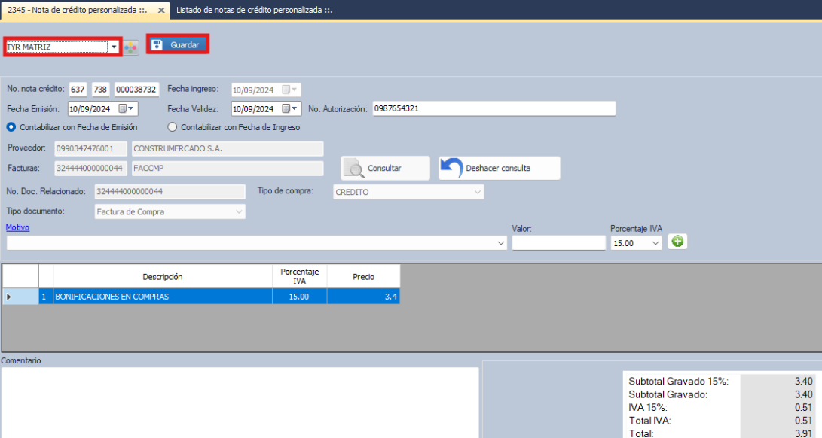Select Contabilizar con Fecha de Ingreso
Viewport: 822px width, 438px height.
point(173,127)
